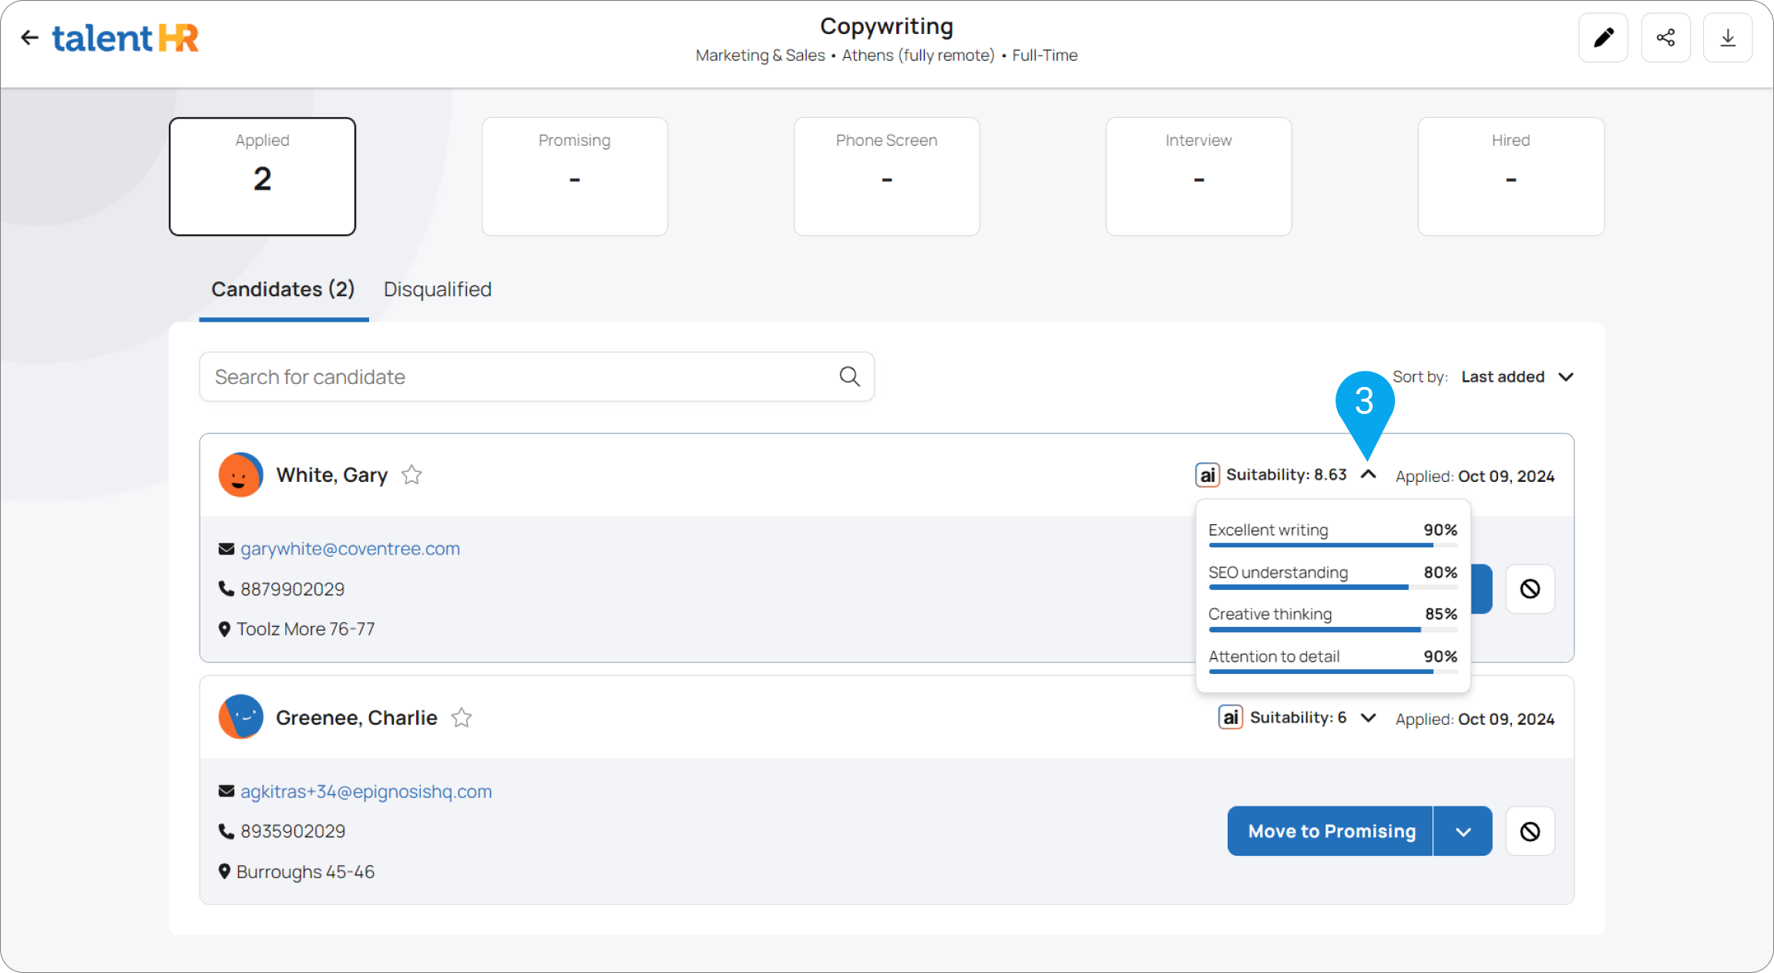
Task: Click the download icon button
Action: pyautogui.click(x=1728, y=38)
